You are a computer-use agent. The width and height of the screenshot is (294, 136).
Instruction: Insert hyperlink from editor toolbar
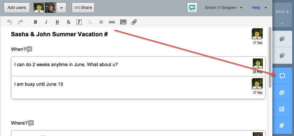click(112, 22)
